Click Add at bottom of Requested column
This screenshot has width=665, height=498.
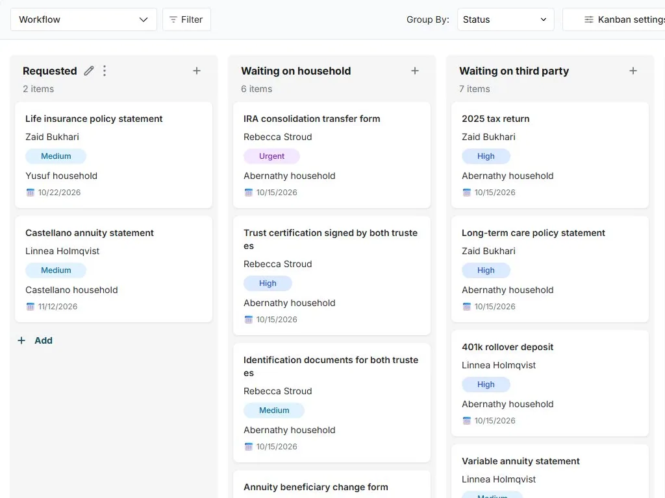[35, 340]
